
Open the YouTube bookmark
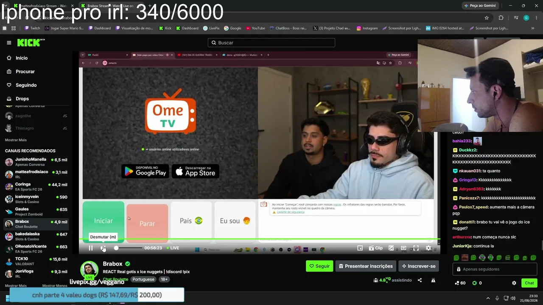point(255,28)
